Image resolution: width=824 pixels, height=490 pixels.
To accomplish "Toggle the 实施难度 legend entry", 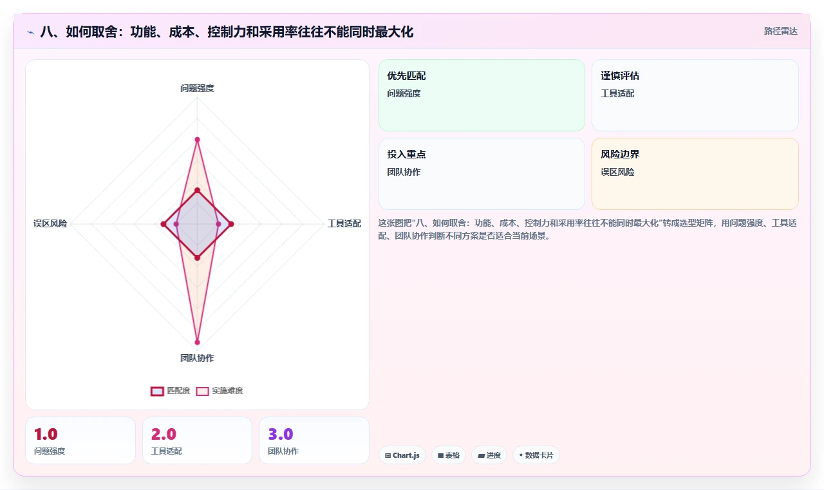I will [x=220, y=391].
